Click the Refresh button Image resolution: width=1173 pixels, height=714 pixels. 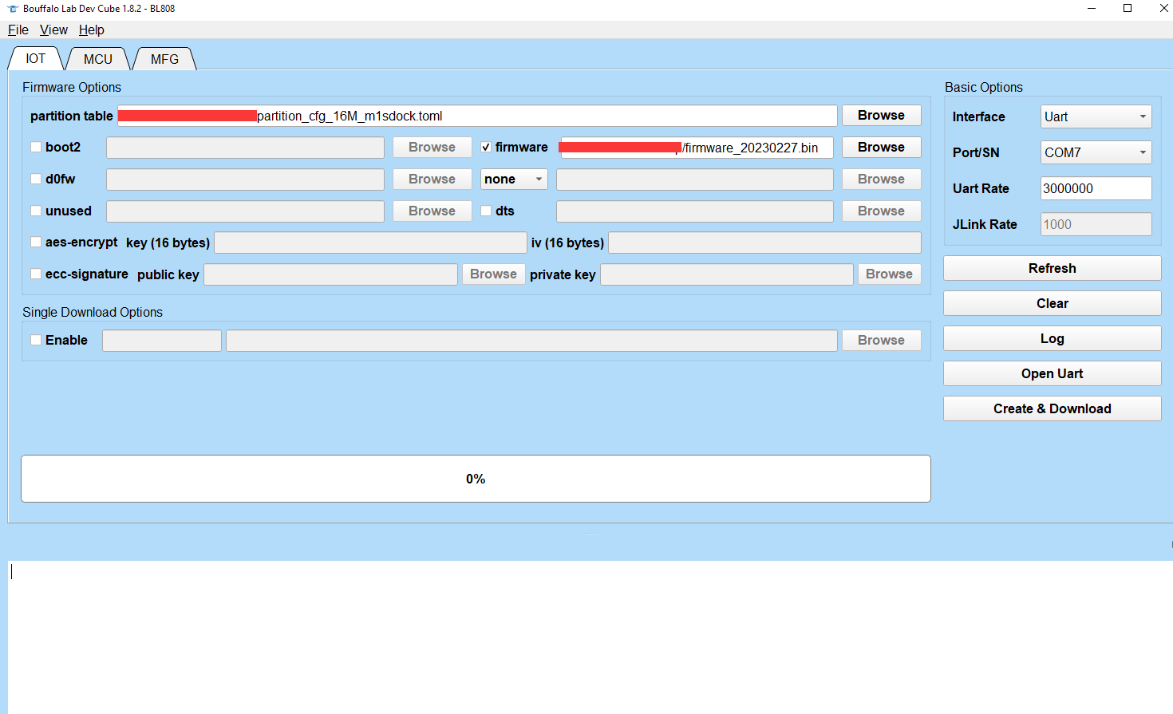pyautogui.click(x=1052, y=268)
